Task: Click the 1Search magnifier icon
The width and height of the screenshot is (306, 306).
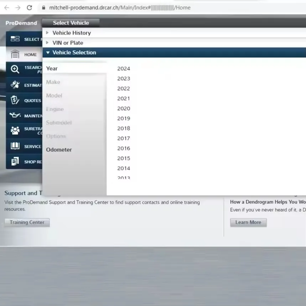Action: 15,69
